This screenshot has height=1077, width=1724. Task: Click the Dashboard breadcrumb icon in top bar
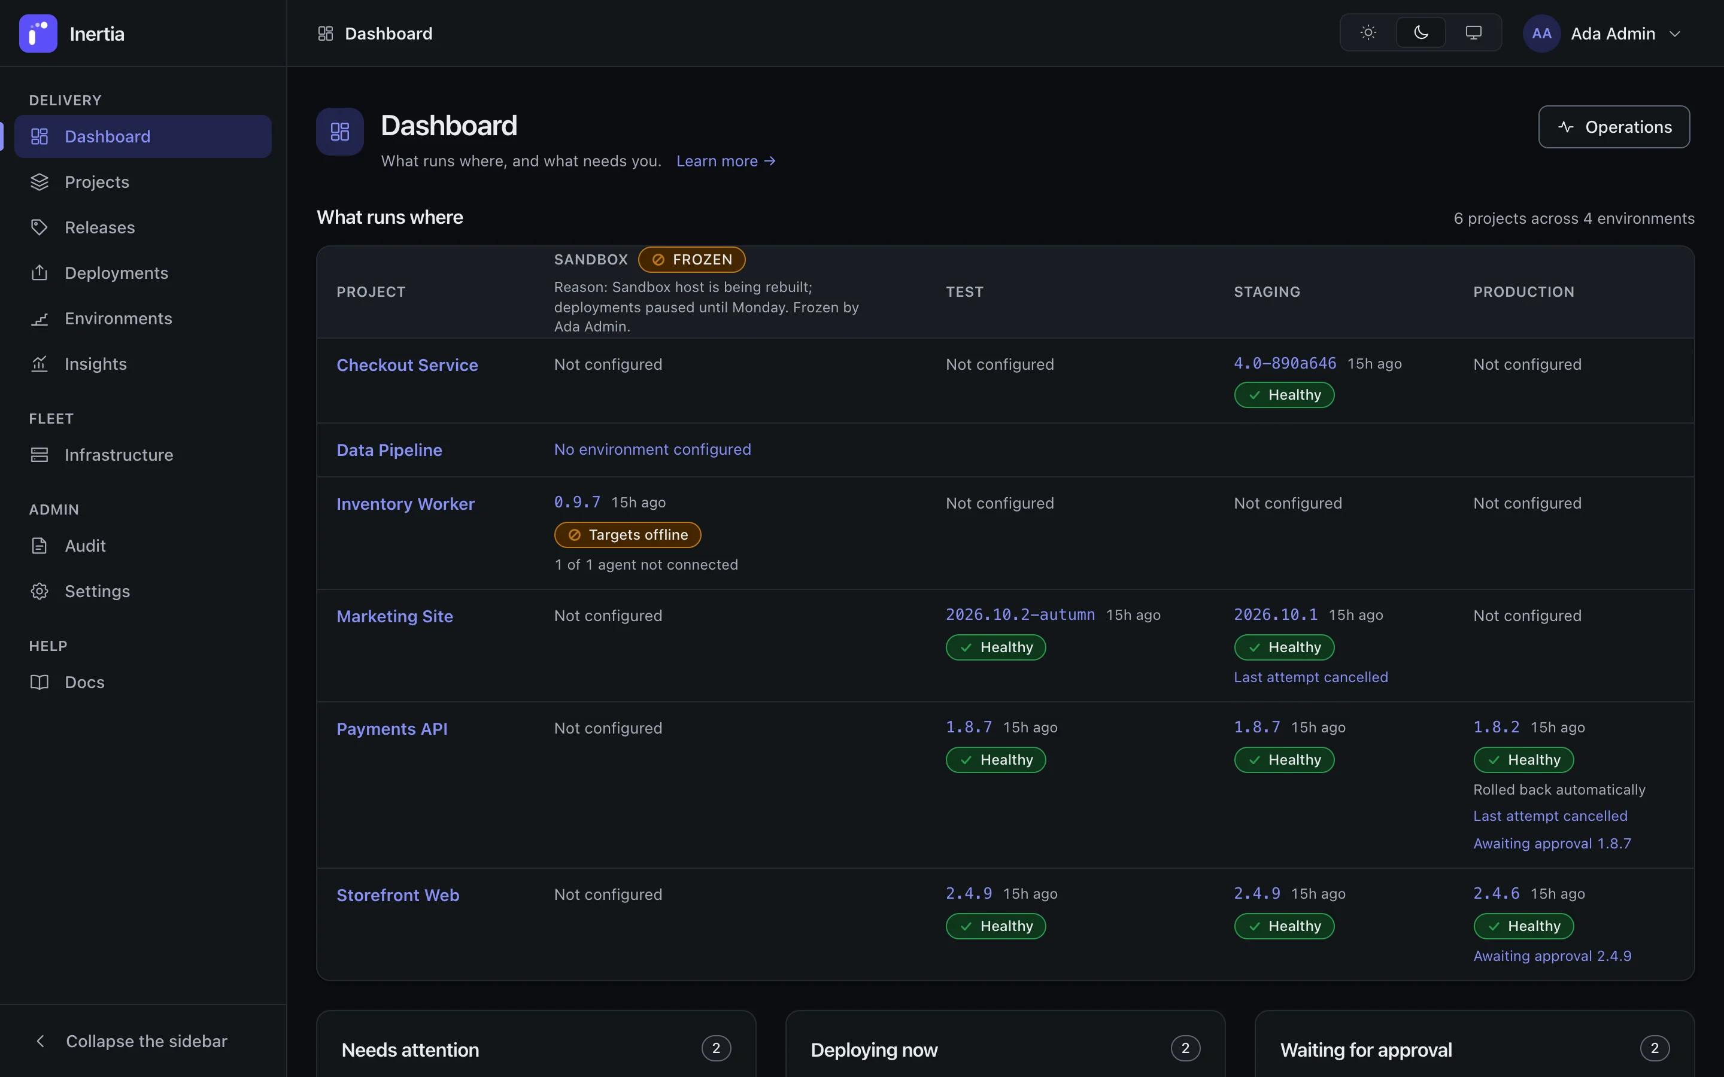[326, 34]
